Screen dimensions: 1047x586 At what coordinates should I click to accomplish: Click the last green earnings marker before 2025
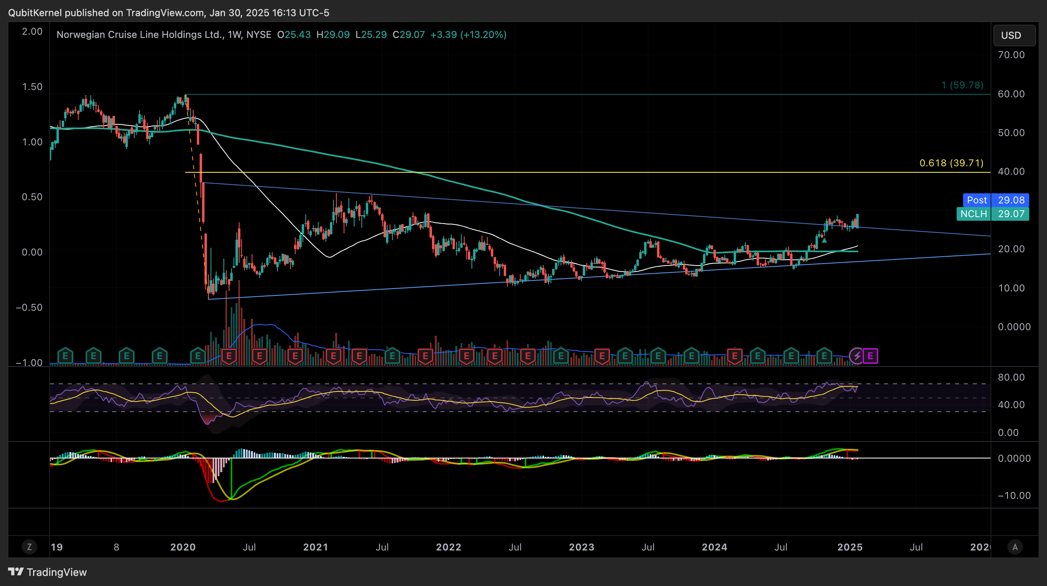pos(824,356)
